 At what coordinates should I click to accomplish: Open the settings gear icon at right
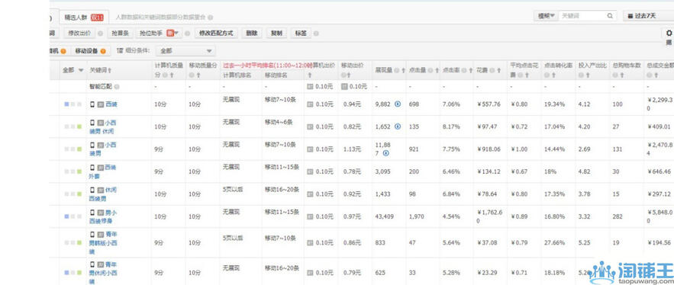[x=669, y=33]
